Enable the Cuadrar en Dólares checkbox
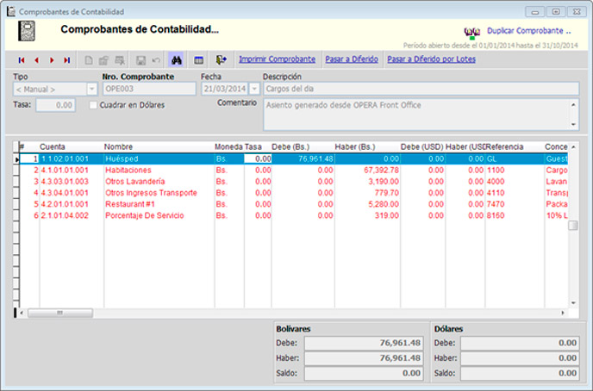The image size is (593, 391). coord(94,105)
